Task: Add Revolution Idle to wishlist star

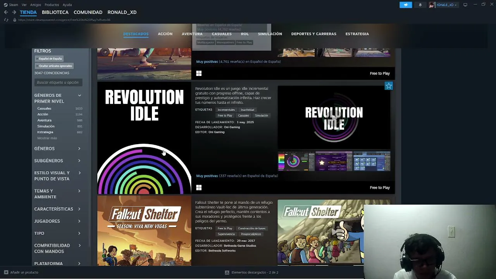Action: tap(389, 86)
